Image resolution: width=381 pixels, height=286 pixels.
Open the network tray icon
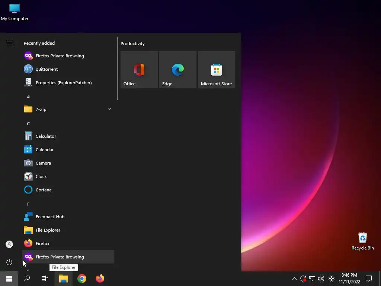312,279
